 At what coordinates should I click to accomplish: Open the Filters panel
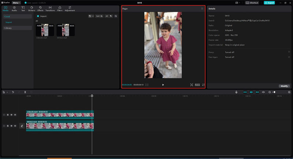point(60,8)
